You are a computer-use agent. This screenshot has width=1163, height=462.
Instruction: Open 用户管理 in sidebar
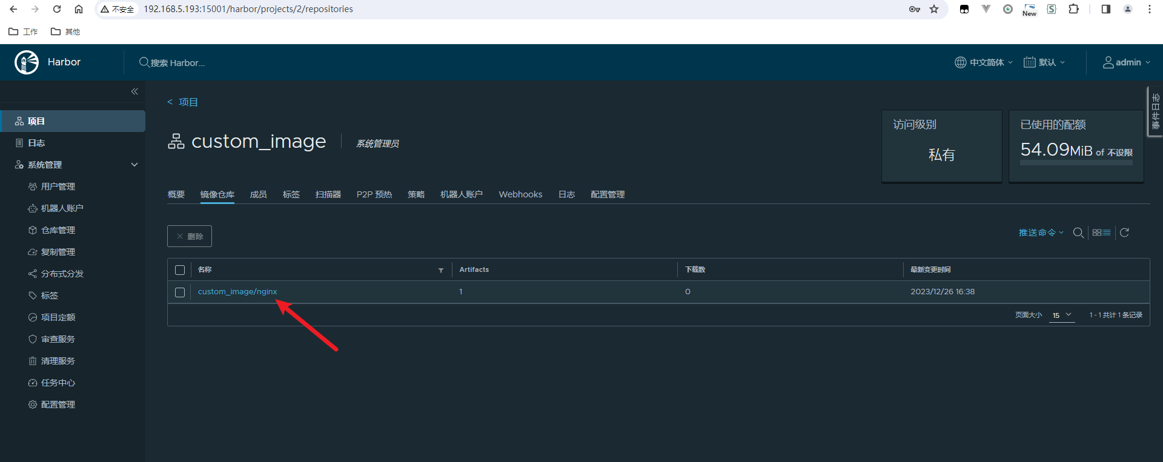pos(58,186)
